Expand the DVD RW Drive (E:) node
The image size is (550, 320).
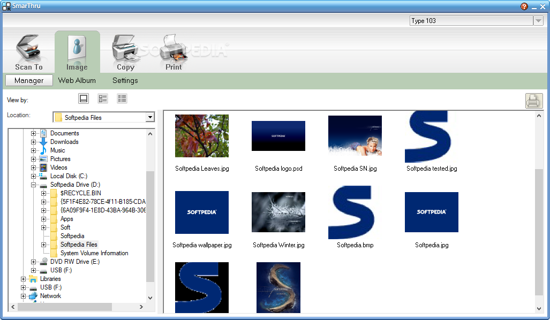pyautogui.click(x=33, y=262)
